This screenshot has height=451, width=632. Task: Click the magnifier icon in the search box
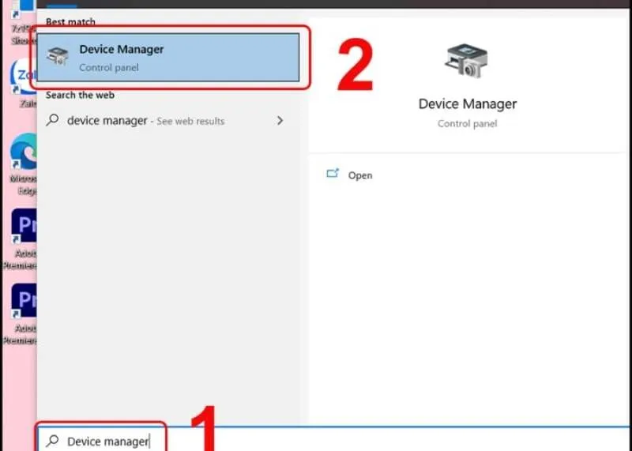tap(52, 442)
